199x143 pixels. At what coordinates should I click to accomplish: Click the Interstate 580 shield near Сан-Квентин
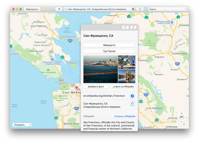[70, 40]
